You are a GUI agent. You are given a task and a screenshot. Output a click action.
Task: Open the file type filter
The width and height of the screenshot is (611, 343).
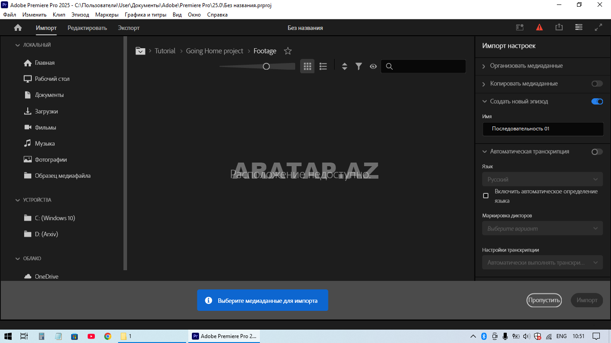359,66
